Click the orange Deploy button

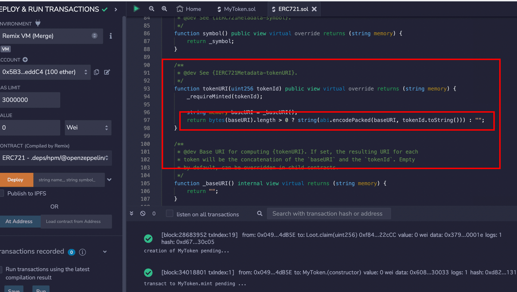coord(16,180)
